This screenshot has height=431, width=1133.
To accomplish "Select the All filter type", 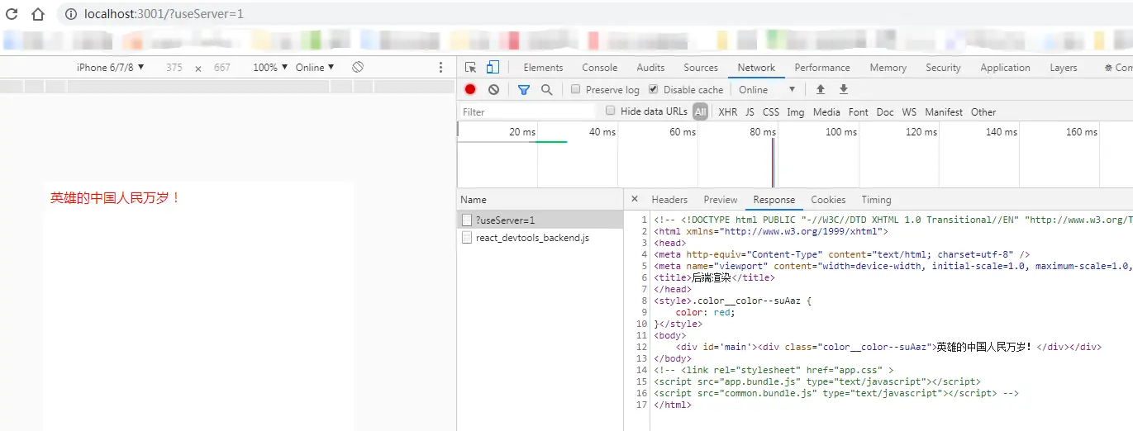I will [700, 111].
